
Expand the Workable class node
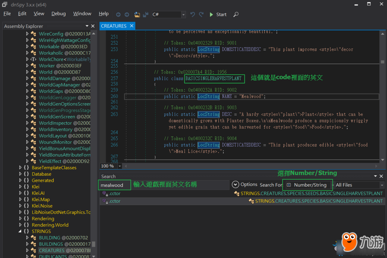[x=27, y=47]
